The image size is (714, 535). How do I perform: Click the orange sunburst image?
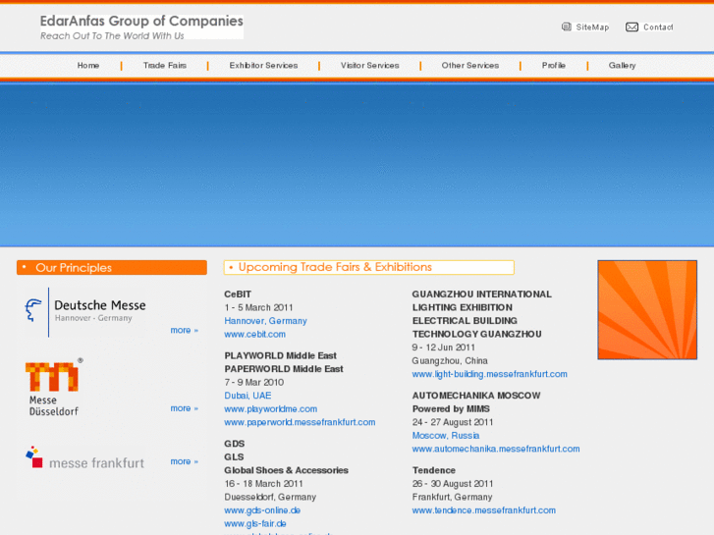coord(647,310)
